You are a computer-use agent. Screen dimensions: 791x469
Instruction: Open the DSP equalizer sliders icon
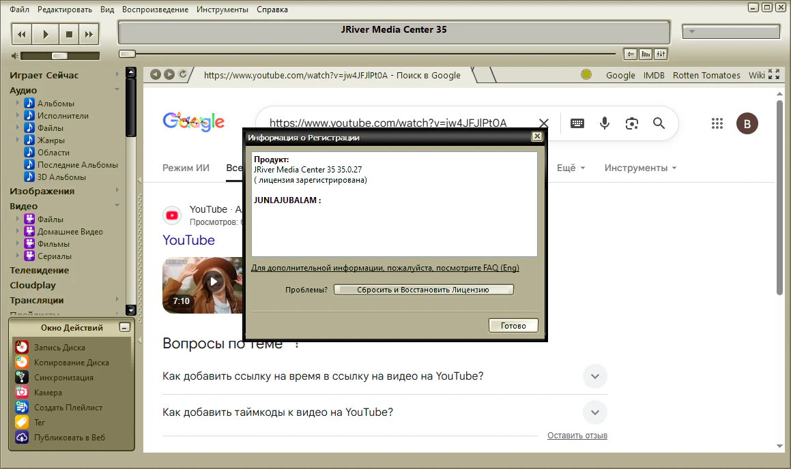point(660,55)
